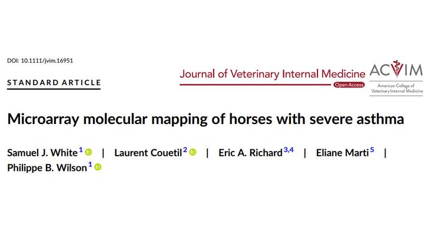
Task: Click affiliation superscript 1 after Samuel J. White
Action: (x=81, y=150)
